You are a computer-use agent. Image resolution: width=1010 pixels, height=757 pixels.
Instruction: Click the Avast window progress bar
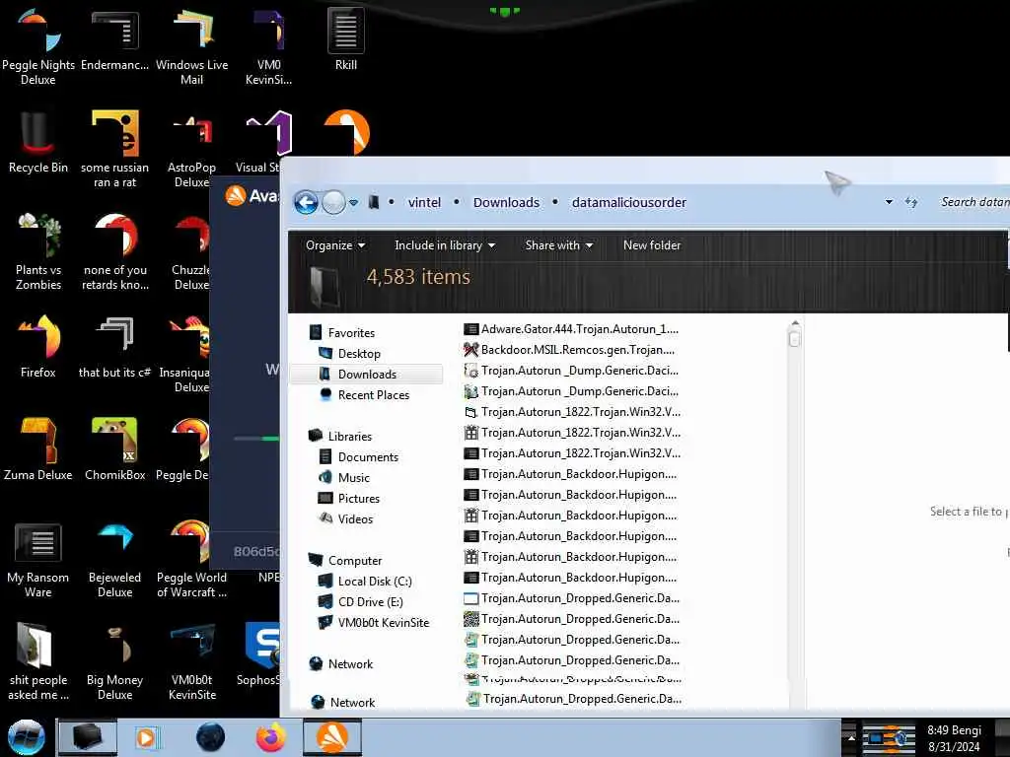point(257,439)
